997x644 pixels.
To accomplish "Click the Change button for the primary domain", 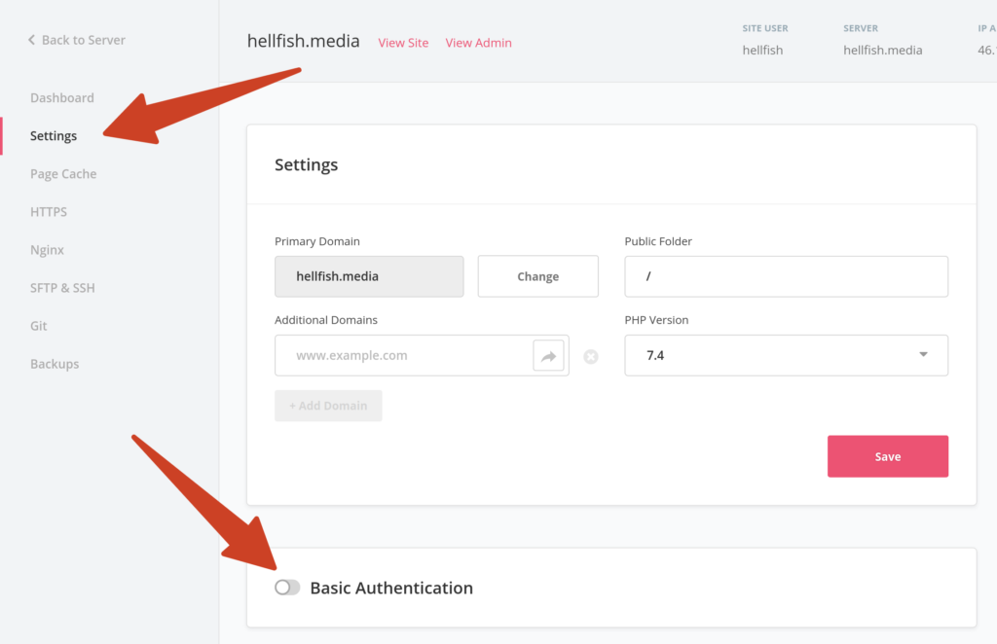I will [537, 276].
